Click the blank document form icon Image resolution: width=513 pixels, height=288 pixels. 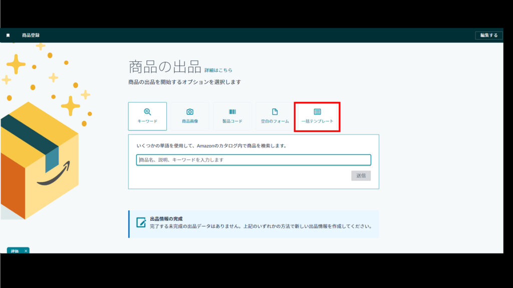pyautogui.click(x=275, y=111)
